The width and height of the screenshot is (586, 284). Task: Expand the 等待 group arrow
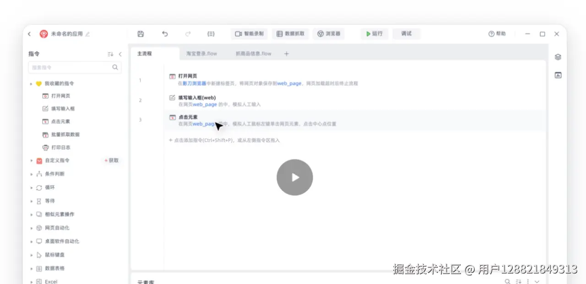[x=31, y=201]
